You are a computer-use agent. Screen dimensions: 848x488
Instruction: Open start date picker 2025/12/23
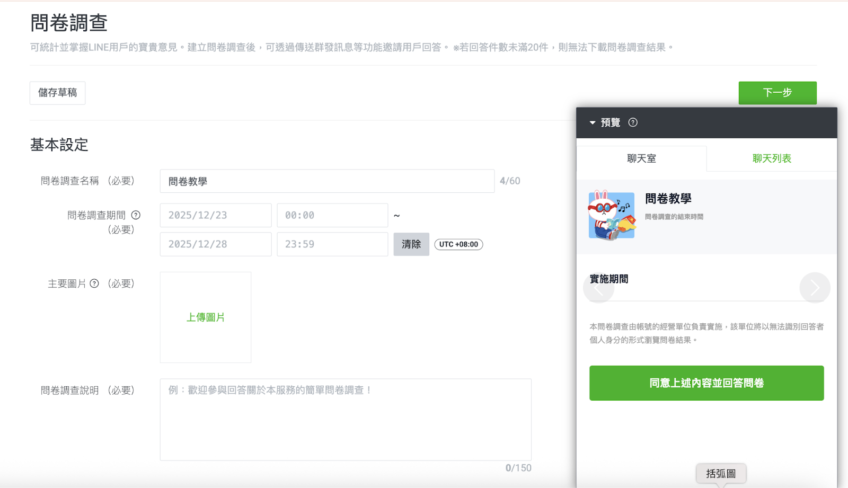(x=216, y=215)
